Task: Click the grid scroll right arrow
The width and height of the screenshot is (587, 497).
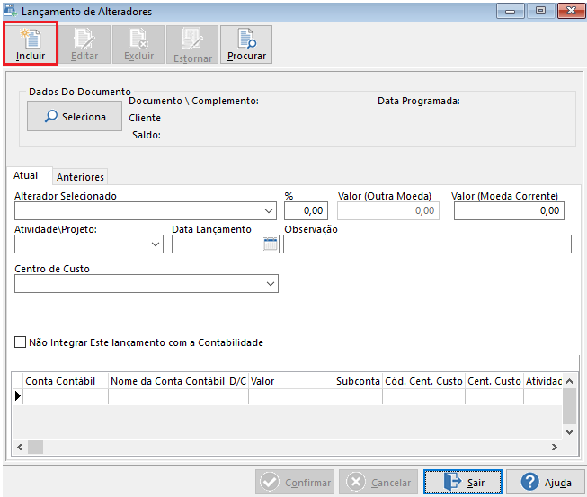Action: coord(555,447)
